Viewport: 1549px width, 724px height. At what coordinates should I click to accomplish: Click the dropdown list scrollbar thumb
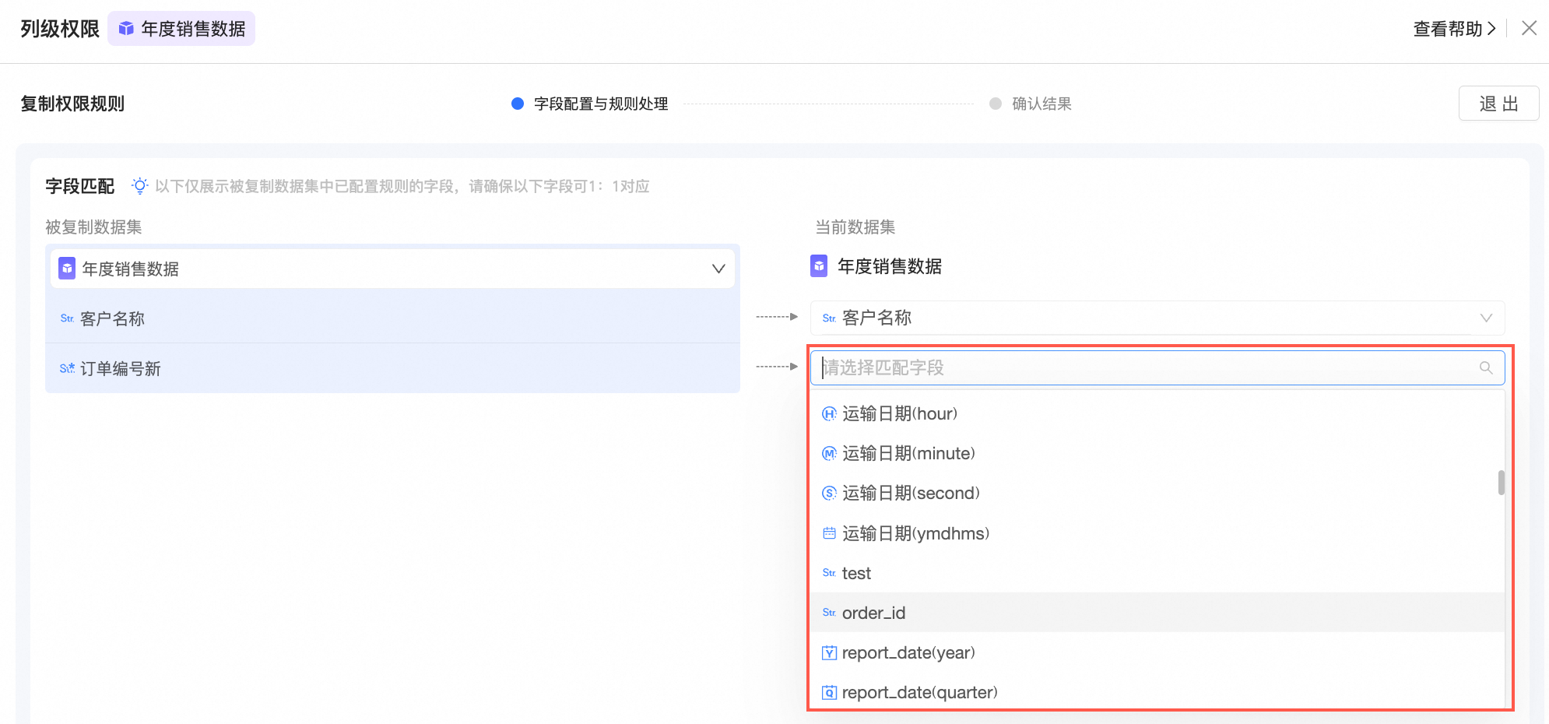click(1501, 483)
